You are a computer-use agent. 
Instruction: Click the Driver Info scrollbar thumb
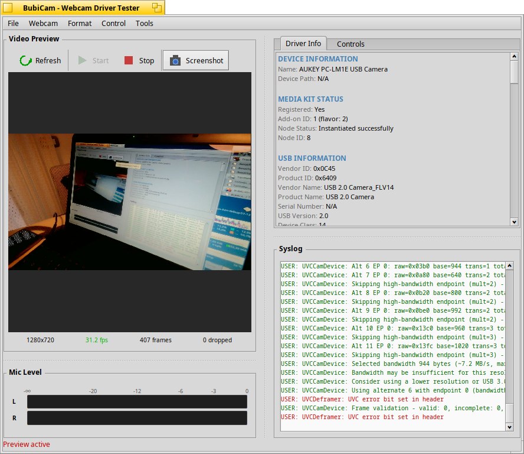coord(514,72)
